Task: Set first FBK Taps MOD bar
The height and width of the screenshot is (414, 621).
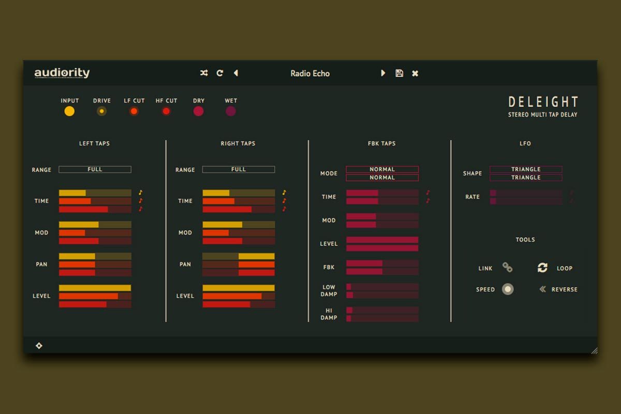Action: (x=382, y=216)
